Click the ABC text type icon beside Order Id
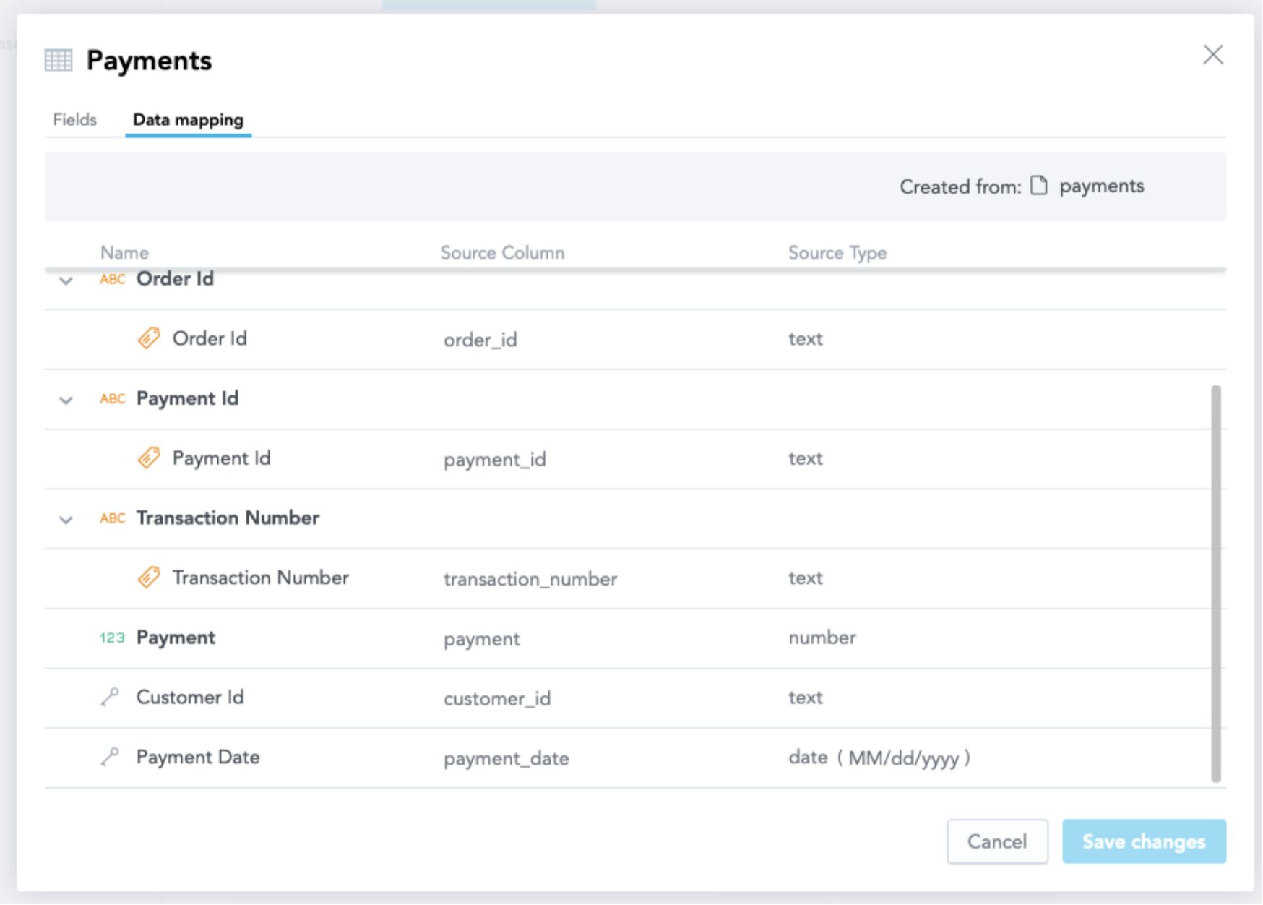 [113, 279]
